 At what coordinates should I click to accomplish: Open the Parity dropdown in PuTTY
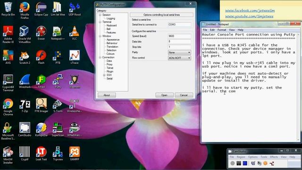179,52
